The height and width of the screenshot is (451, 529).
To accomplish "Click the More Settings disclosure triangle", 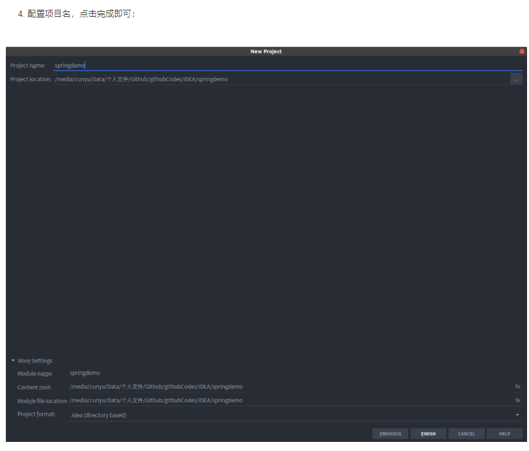I will [12, 361].
